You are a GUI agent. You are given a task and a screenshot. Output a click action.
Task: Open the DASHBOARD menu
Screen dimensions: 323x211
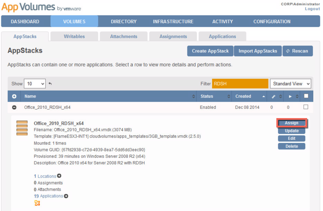click(25, 21)
